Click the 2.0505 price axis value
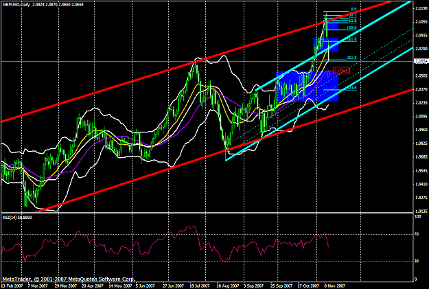Image resolution: width=429 pixels, height=289 pixels. (421, 76)
